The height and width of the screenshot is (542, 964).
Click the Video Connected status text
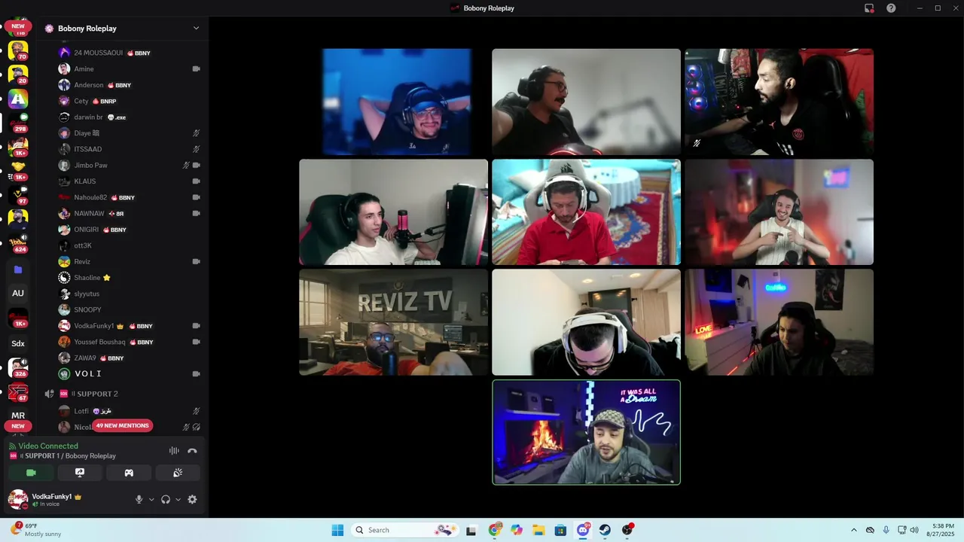click(x=48, y=446)
